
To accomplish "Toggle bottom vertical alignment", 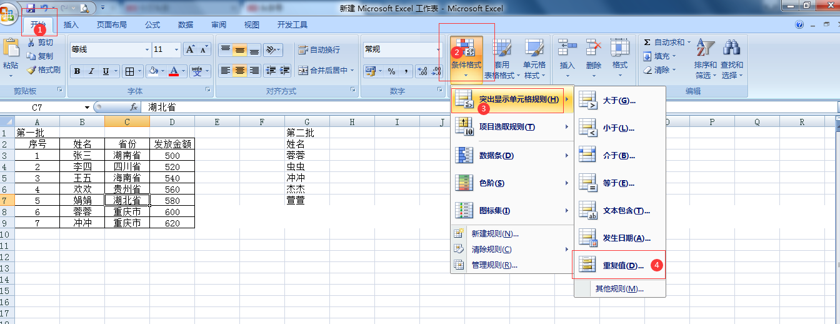I will [x=254, y=50].
